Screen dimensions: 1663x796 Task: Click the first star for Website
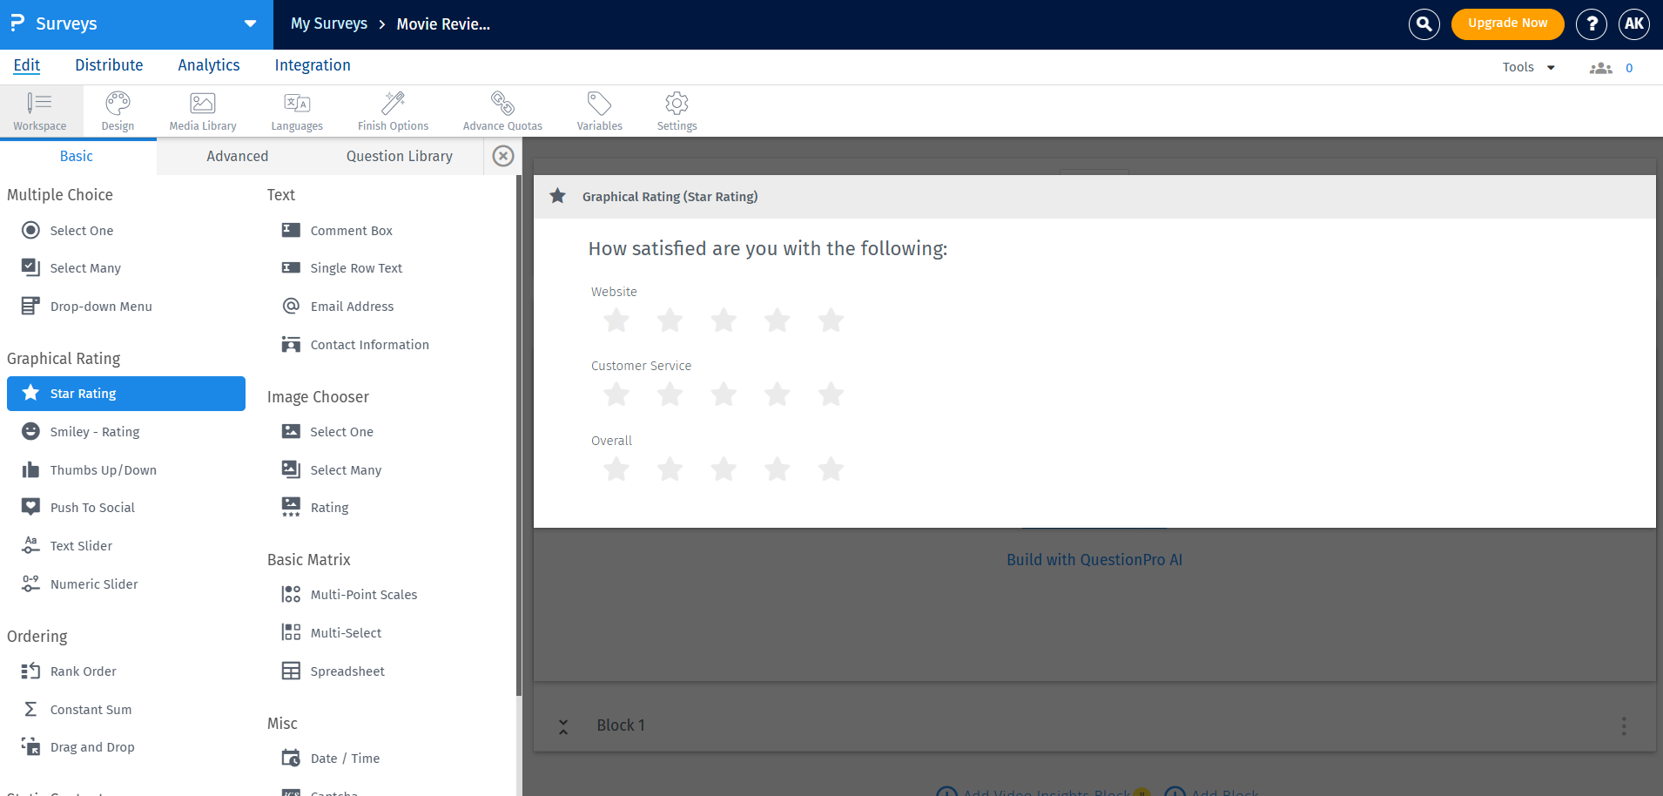pyautogui.click(x=616, y=320)
